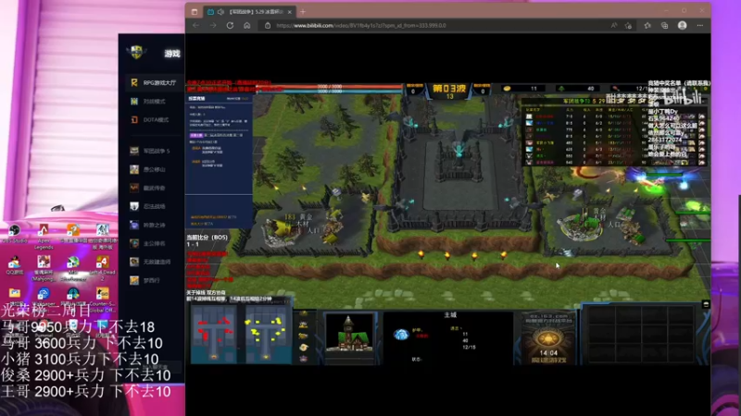Click the yellow team minimap

click(x=267, y=334)
